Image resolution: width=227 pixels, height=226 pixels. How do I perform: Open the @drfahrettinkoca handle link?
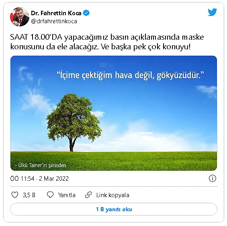pos(54,21)
